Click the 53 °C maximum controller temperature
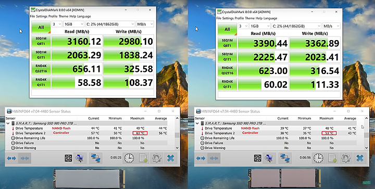Viewport: 375px width, 189px height. (x=329, y=133)
